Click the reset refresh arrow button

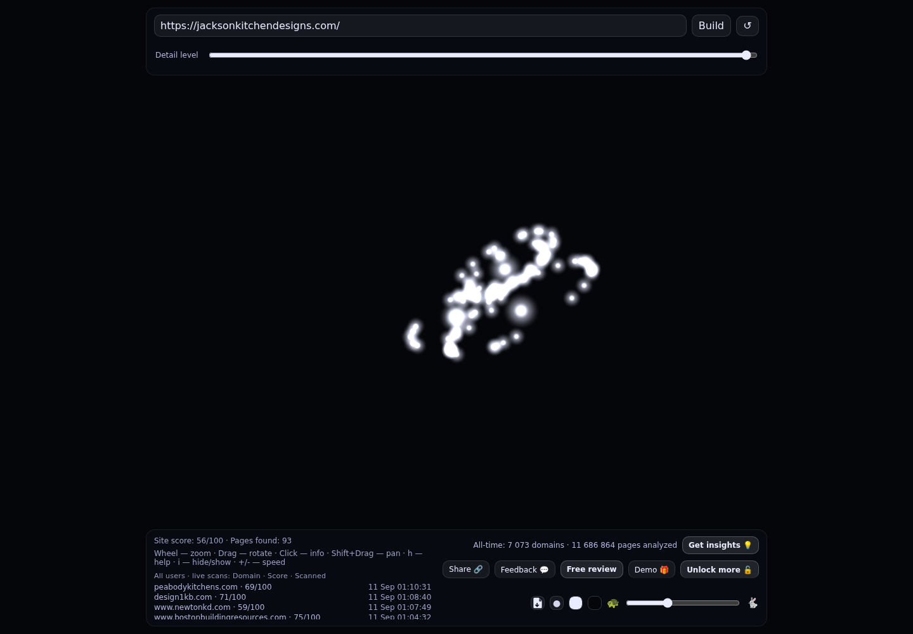[x=748, y=25]
